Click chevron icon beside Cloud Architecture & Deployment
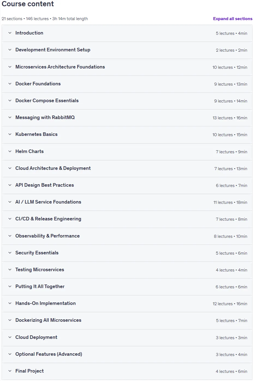Viewport: 254px width, 381px height. pyautogui.click(x=10, y=168)
